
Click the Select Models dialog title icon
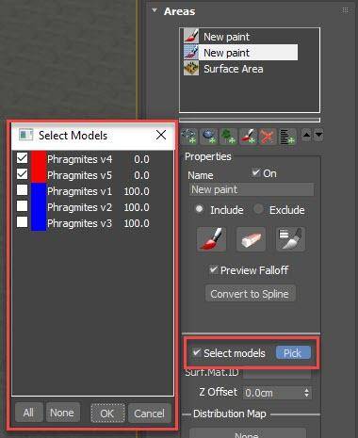[x=26, y=135]
